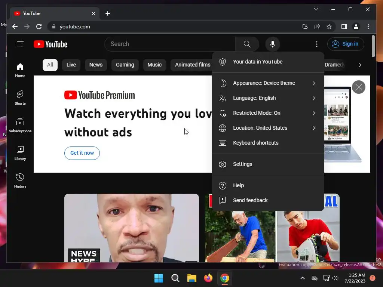This screenshot has height=287, width=383.
Task: Click the search magnifier button
Action: (x=247, y=44)
